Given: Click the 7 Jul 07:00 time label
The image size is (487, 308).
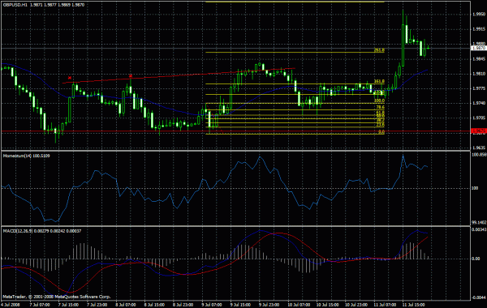Looking at the screenshot, I should [x=40, y=305].
